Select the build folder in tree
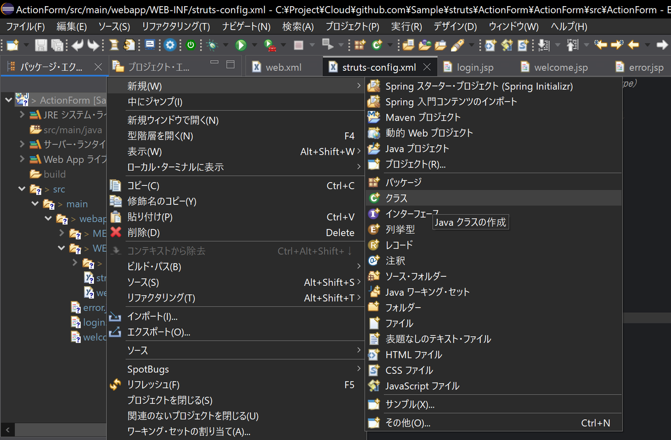Screen dimensions: 671x440 pos(48,174)
